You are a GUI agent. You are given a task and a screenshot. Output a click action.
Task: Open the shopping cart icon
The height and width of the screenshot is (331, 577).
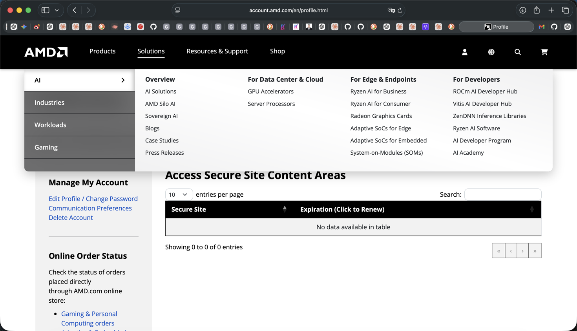point(544,52)
